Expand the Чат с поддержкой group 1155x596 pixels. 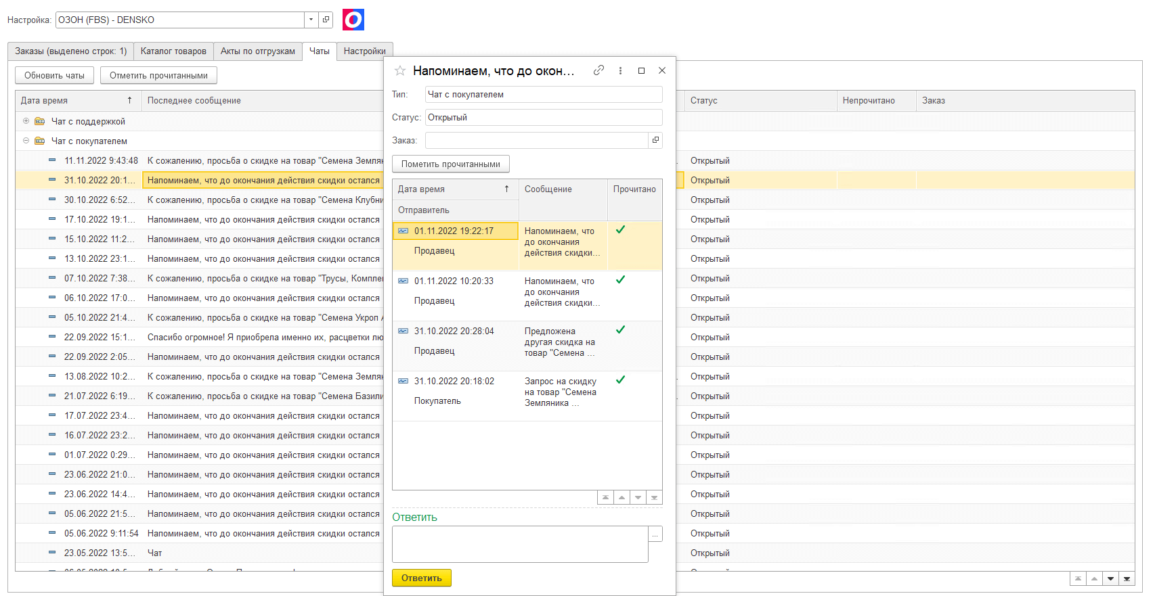pyautogui.click(x=26, y=121)
